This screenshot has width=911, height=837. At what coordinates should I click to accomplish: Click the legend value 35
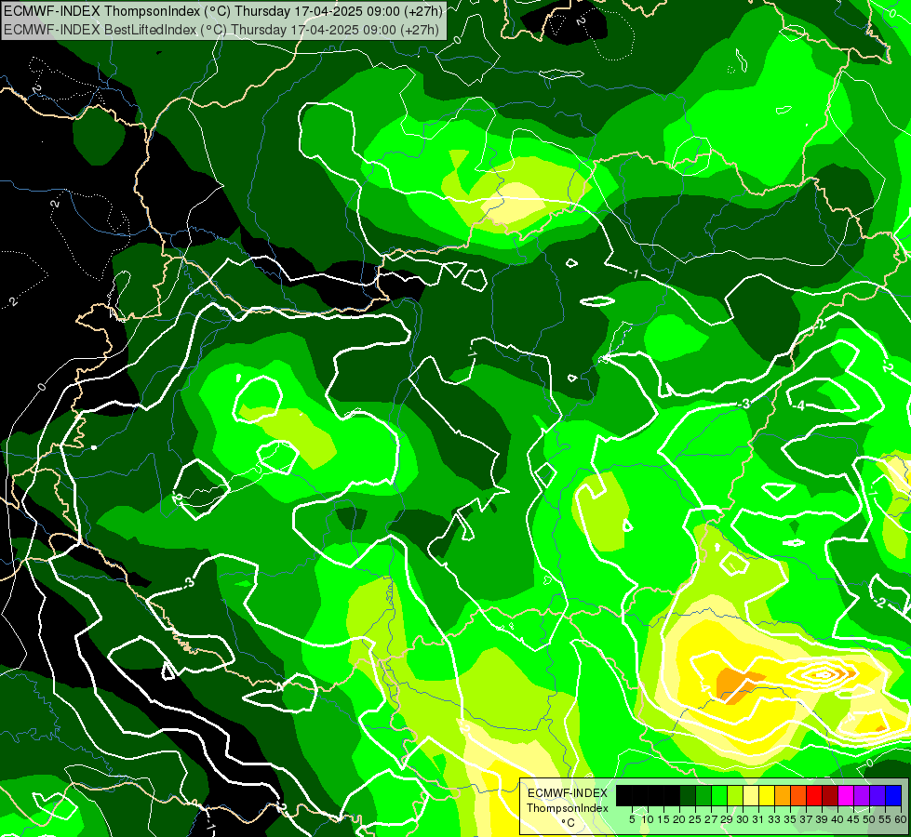790,819
